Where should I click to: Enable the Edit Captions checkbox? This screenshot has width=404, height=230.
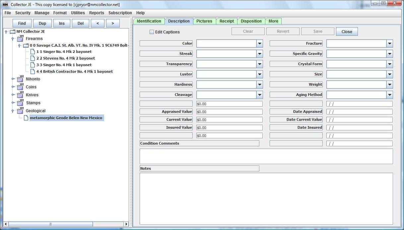coord(152,32)
